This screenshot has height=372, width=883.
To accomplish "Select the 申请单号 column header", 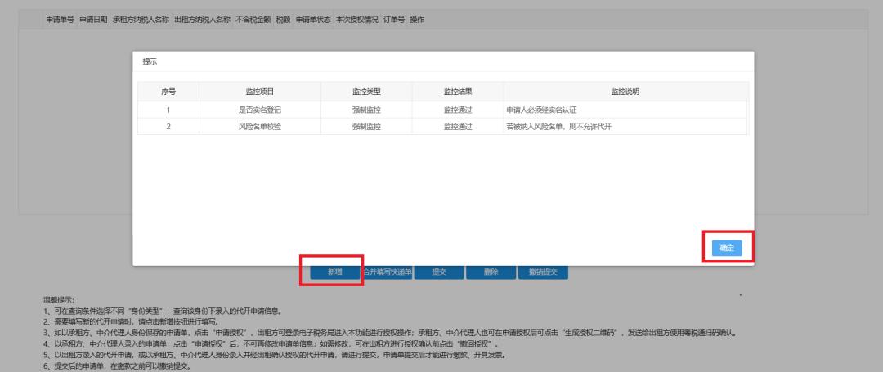I will [x=60, y=20].
